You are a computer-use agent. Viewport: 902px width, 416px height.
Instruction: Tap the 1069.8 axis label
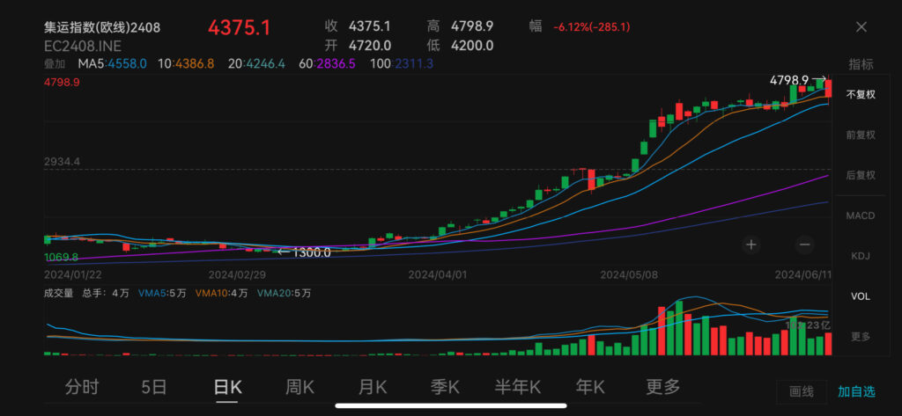(x=61, y=256)
